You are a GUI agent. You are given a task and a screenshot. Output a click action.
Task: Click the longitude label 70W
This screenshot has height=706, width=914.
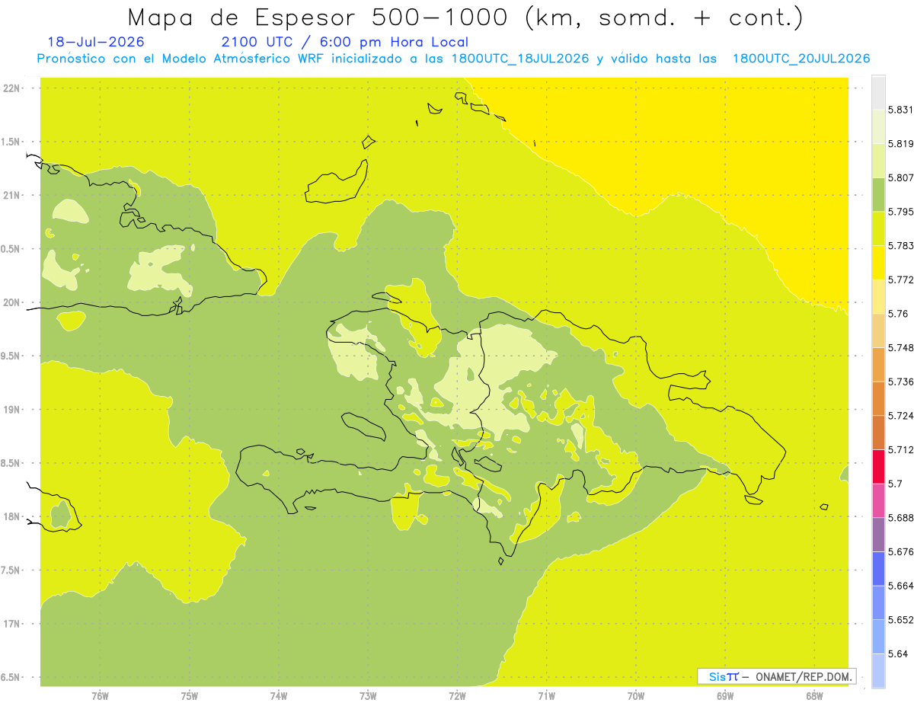(x=635, y=696)
